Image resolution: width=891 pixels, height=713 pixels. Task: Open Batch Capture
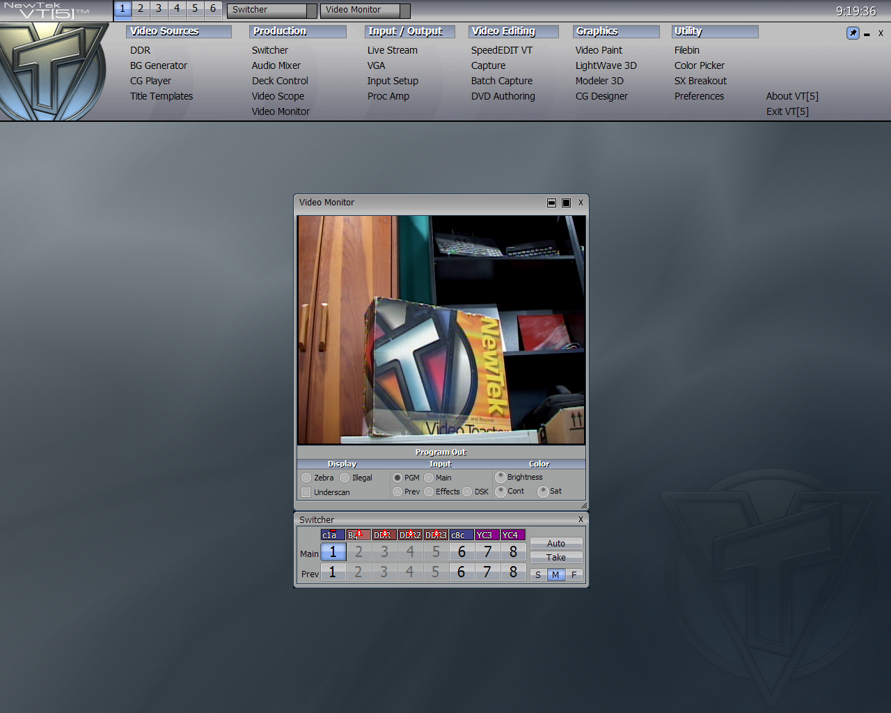tap(502, 81)
